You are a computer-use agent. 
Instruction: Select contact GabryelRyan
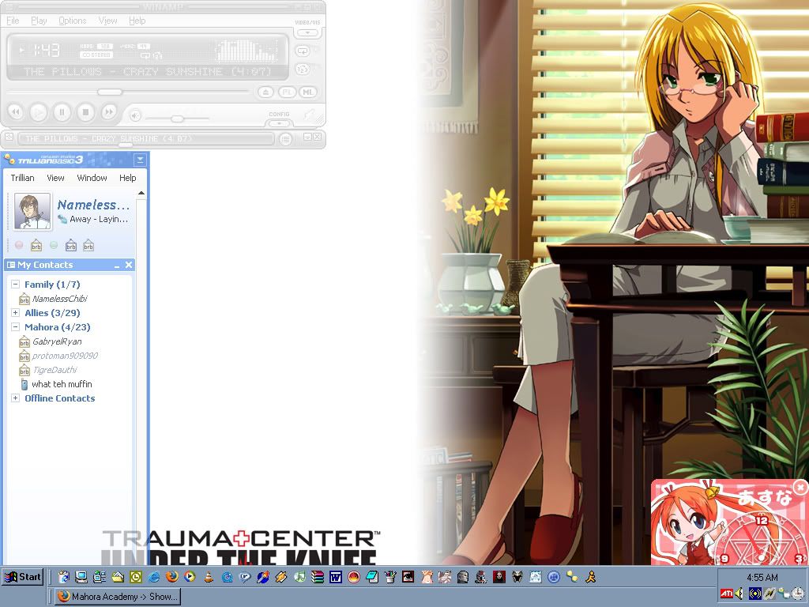pos(56,341)
